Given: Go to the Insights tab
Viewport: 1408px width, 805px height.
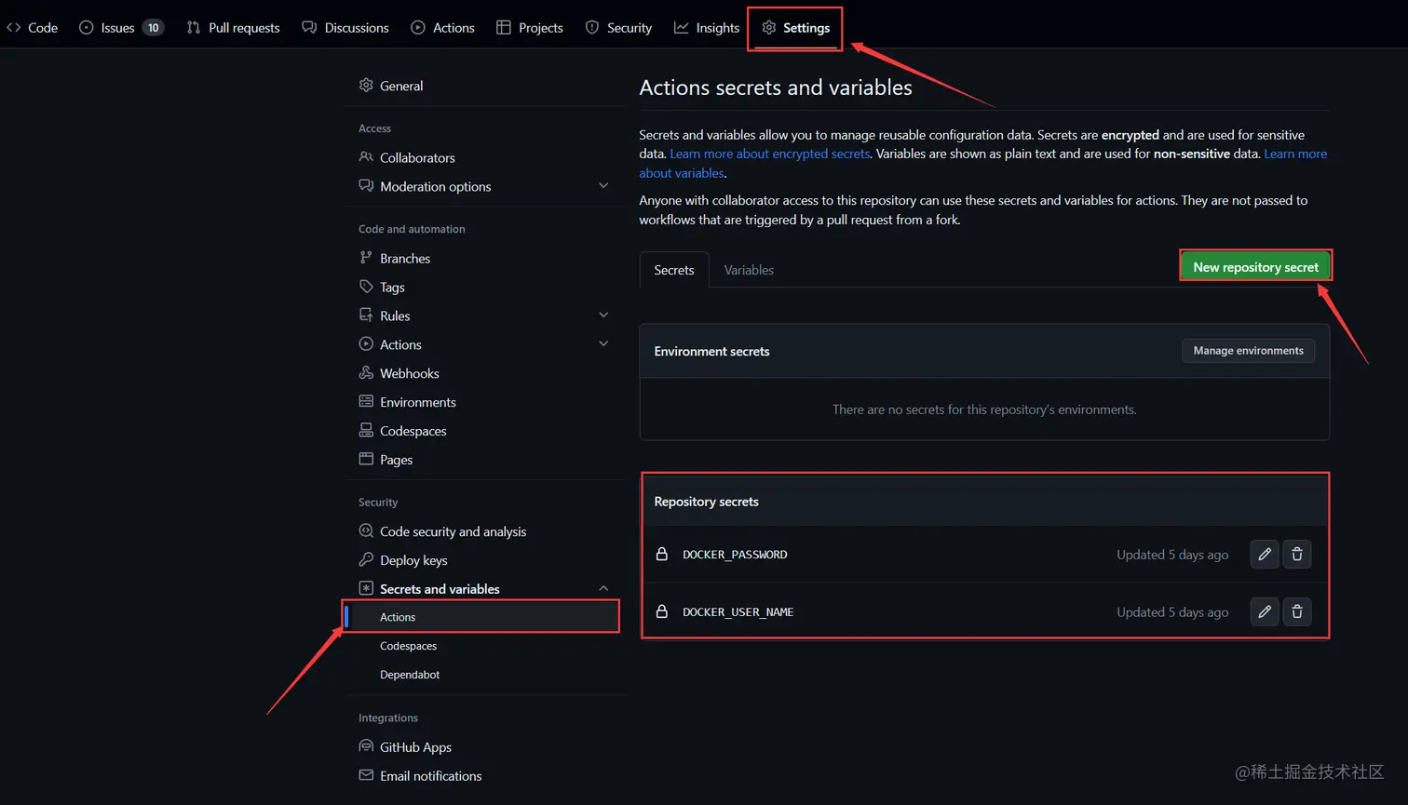Looking at the screenshot, I should pos(707,28).
